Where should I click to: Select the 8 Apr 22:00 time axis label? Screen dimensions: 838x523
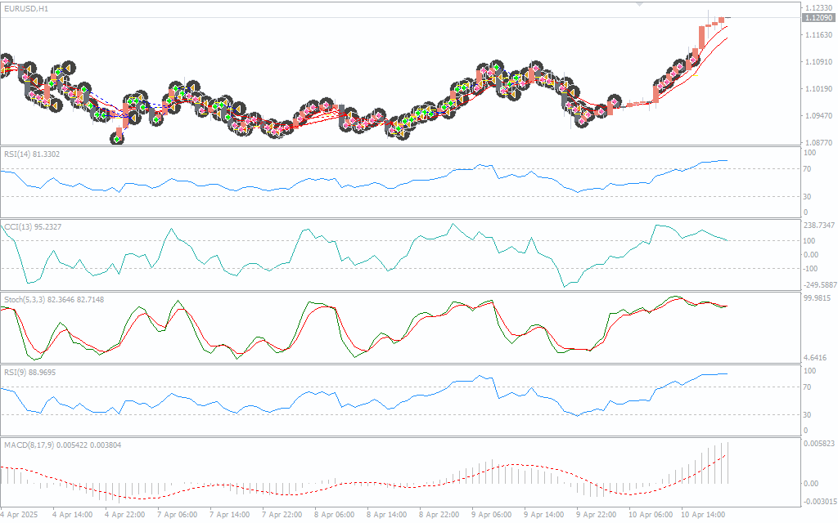point(439,516)
